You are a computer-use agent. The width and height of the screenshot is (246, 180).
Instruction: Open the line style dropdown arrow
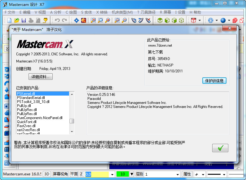tap(224, 174)
